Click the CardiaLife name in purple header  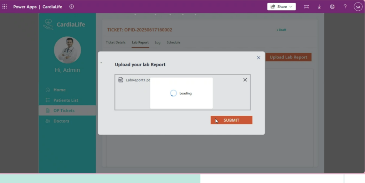pyautogui.click(x=52, y=7)
